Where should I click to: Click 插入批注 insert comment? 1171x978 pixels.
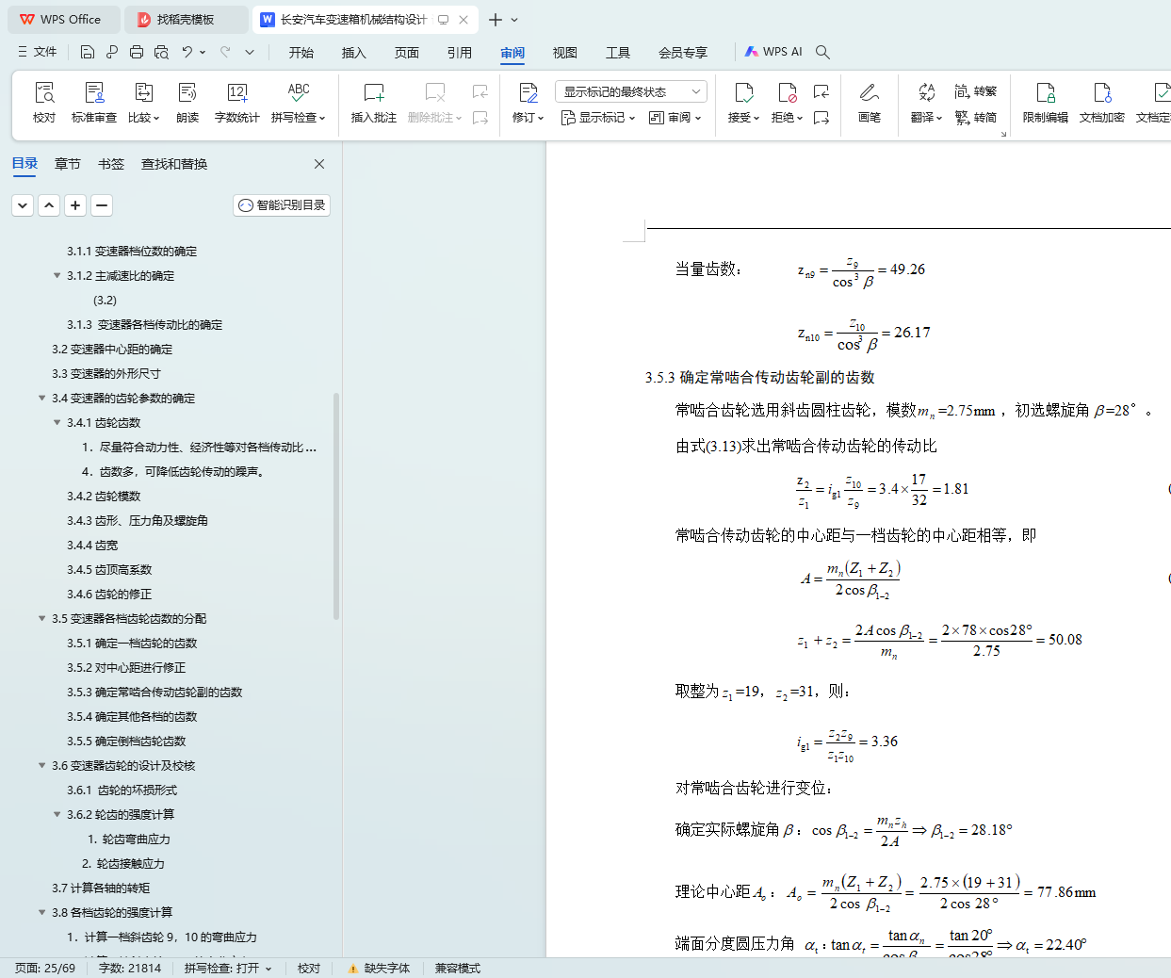pyautogui.click(x=374, y=103)
